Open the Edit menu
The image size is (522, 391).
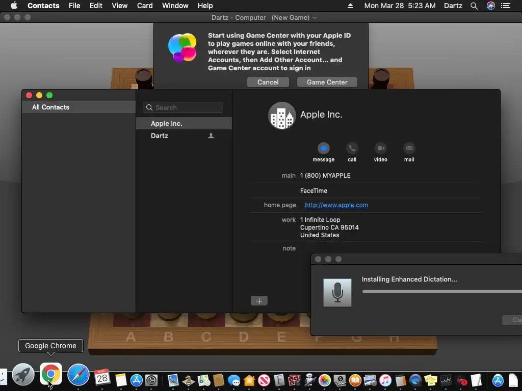tap(96, 6)
